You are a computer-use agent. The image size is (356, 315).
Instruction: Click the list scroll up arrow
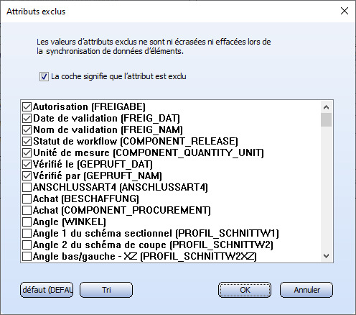point(326,107)
